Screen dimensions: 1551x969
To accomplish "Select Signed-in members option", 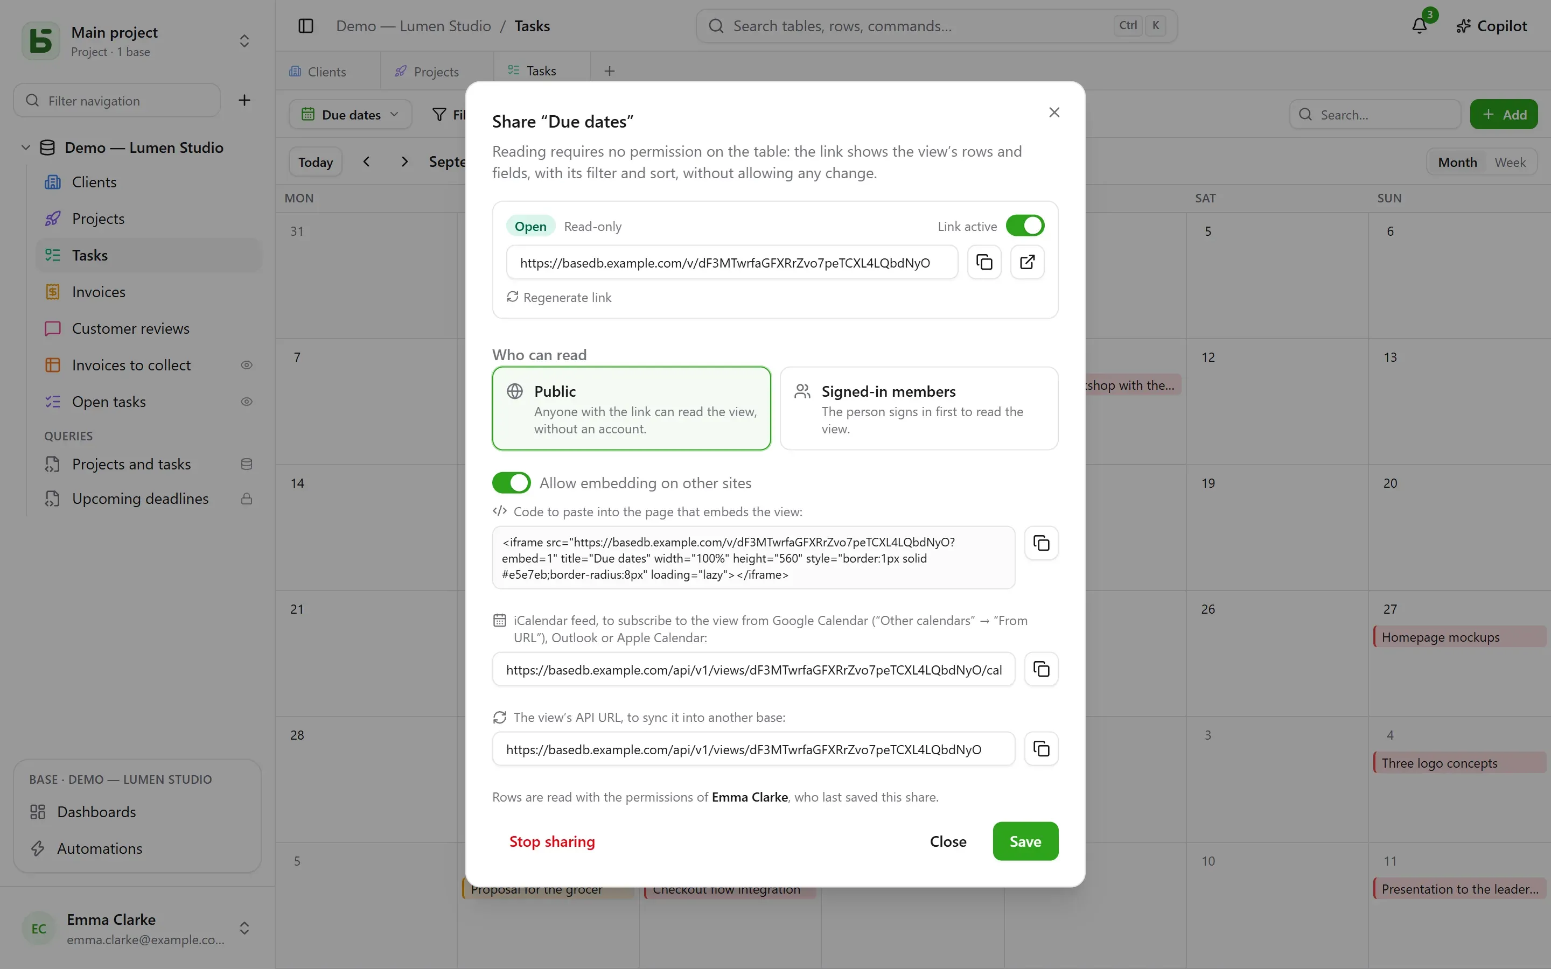I will point(918,408).
